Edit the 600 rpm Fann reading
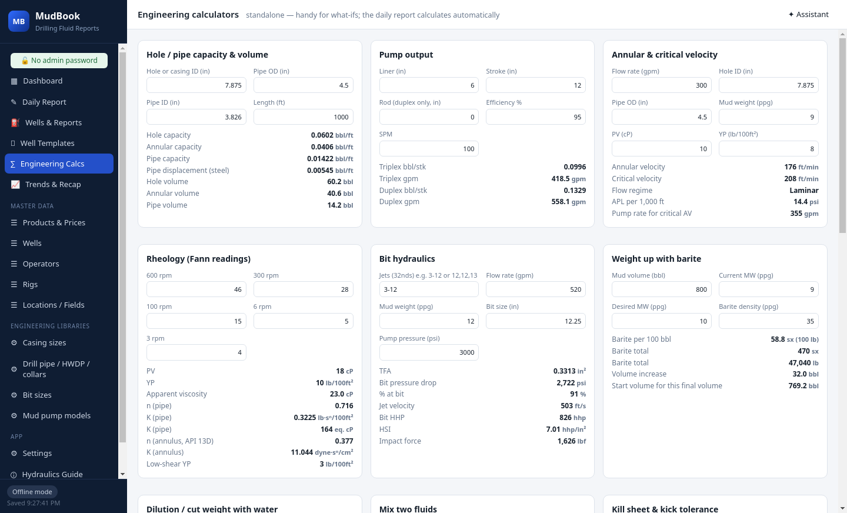 coord(196,289)
